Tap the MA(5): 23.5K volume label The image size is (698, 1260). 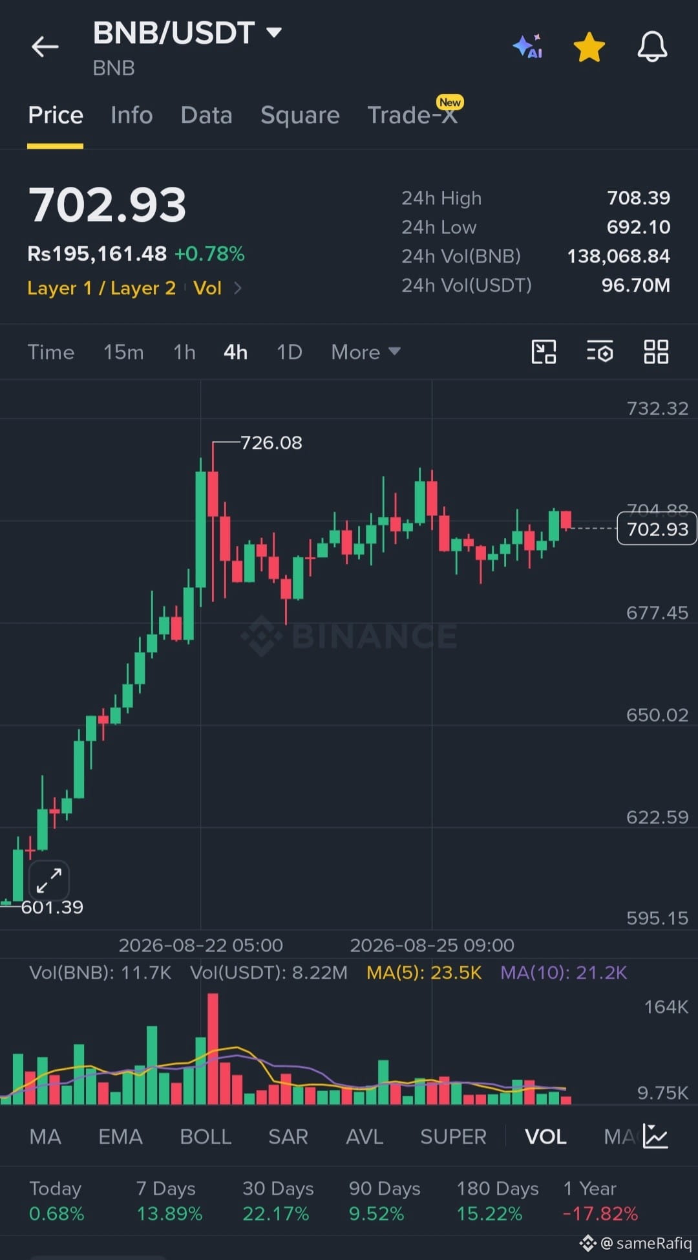point(424,973)
